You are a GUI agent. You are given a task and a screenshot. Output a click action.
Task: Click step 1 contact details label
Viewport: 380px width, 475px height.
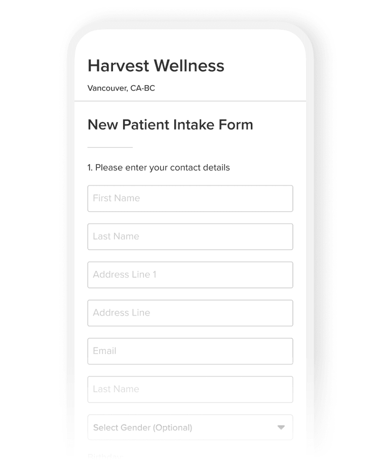pyautogui.click(x=159, y=167)
